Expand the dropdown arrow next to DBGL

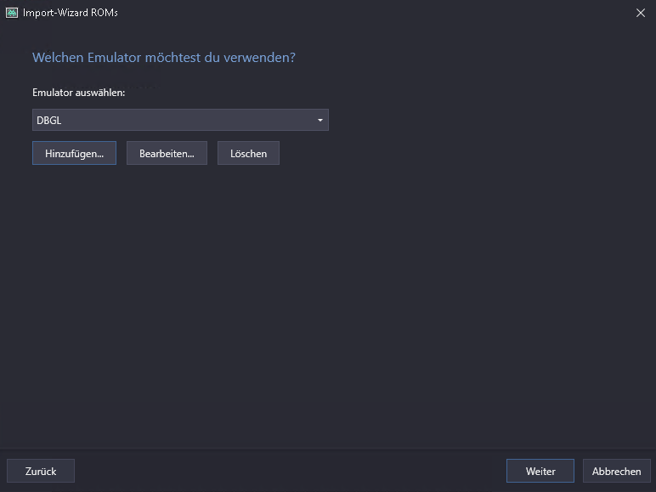[x=320, y=120]
